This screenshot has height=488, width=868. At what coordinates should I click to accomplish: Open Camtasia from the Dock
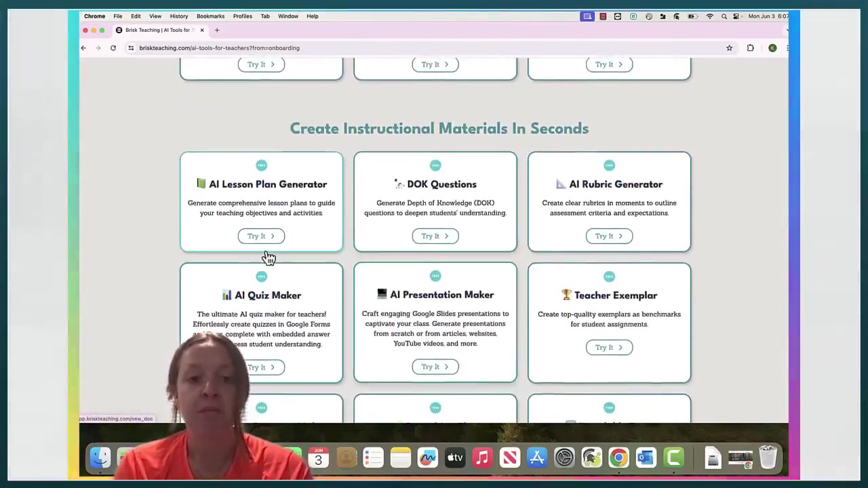(673, 457)
